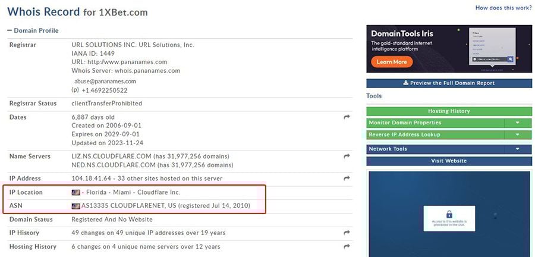Viewport: 535px width, 257px height.
Task: Click the 6,887 days old text
Action: (x=93, y=117)
